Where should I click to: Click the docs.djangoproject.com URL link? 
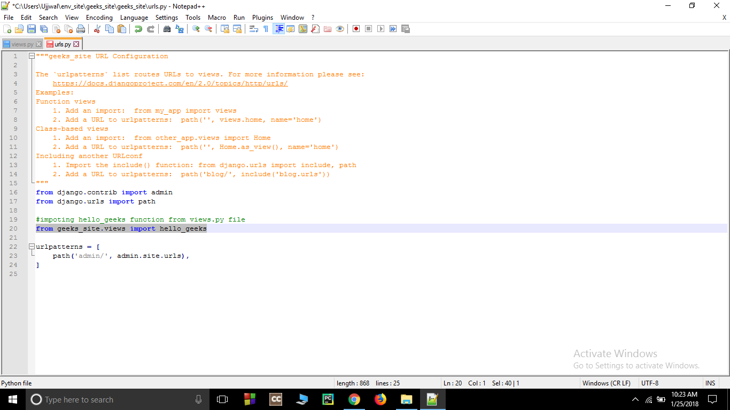tap(170, 83)
